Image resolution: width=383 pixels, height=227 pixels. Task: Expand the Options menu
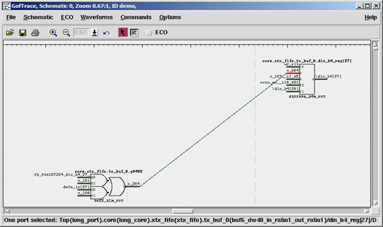pyautogui.click(x=170, y=18)
